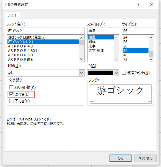Close the セルの書式設定 dialog with X
Viewport: 161px width, 167px height.
click(x=152, y=4)
